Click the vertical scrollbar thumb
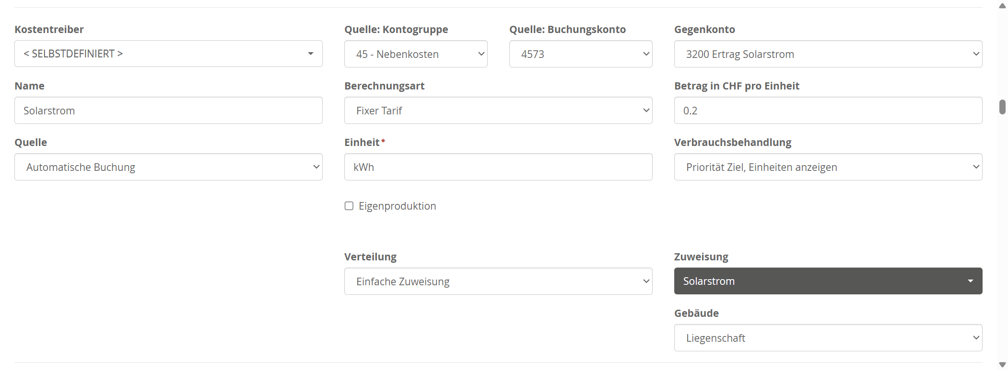Viewport: 1008px width, 370px height. click(1002, 107)
